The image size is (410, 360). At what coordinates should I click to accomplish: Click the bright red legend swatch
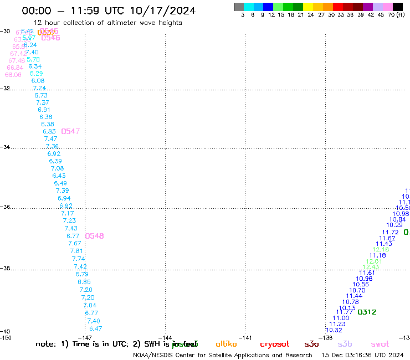(338, 7)
